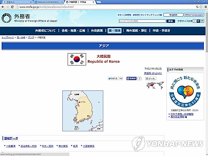Click the site search input field
The height and width of the screenshot is (156, 208).
(x=142, y=21)
